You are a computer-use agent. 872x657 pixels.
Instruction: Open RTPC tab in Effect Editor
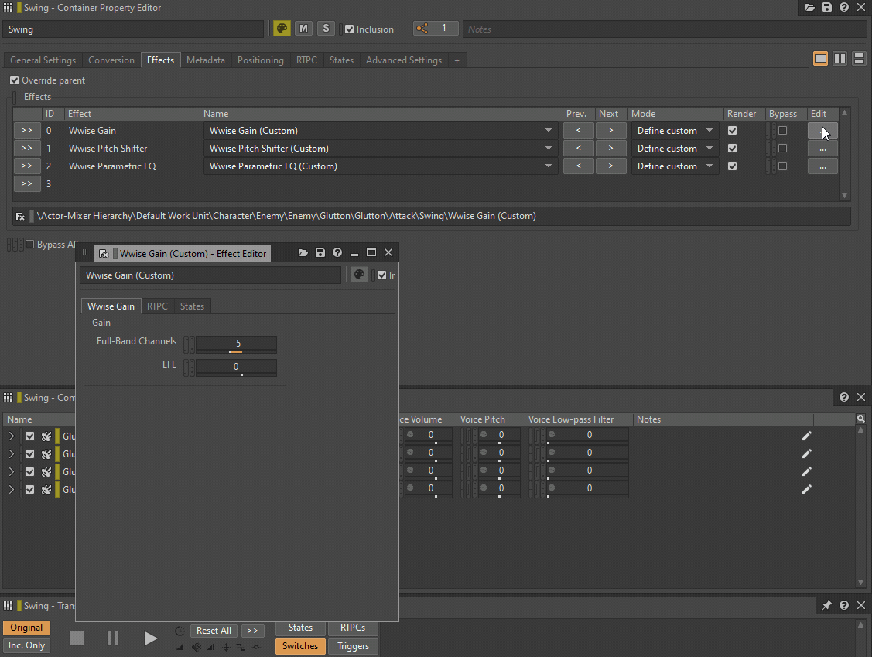pyautogui.click(x=157, y=306)
